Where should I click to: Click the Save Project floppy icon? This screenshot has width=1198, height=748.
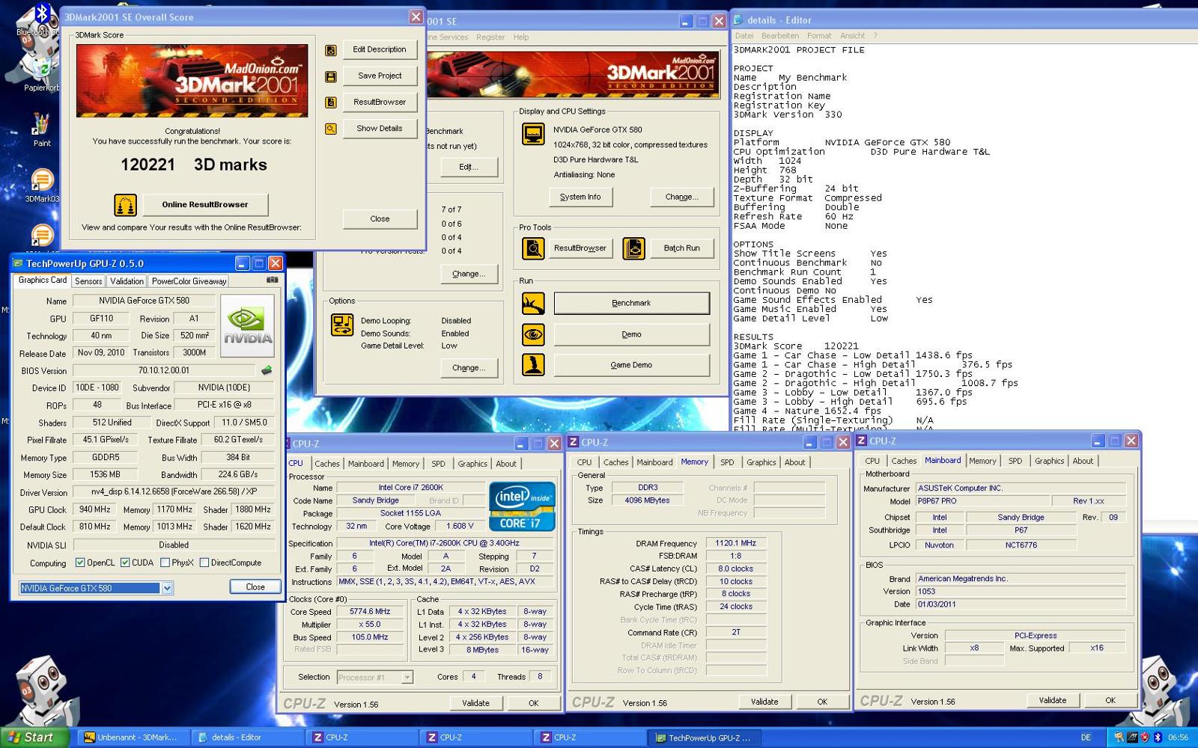pyautogui.click(x=330, y=76)
